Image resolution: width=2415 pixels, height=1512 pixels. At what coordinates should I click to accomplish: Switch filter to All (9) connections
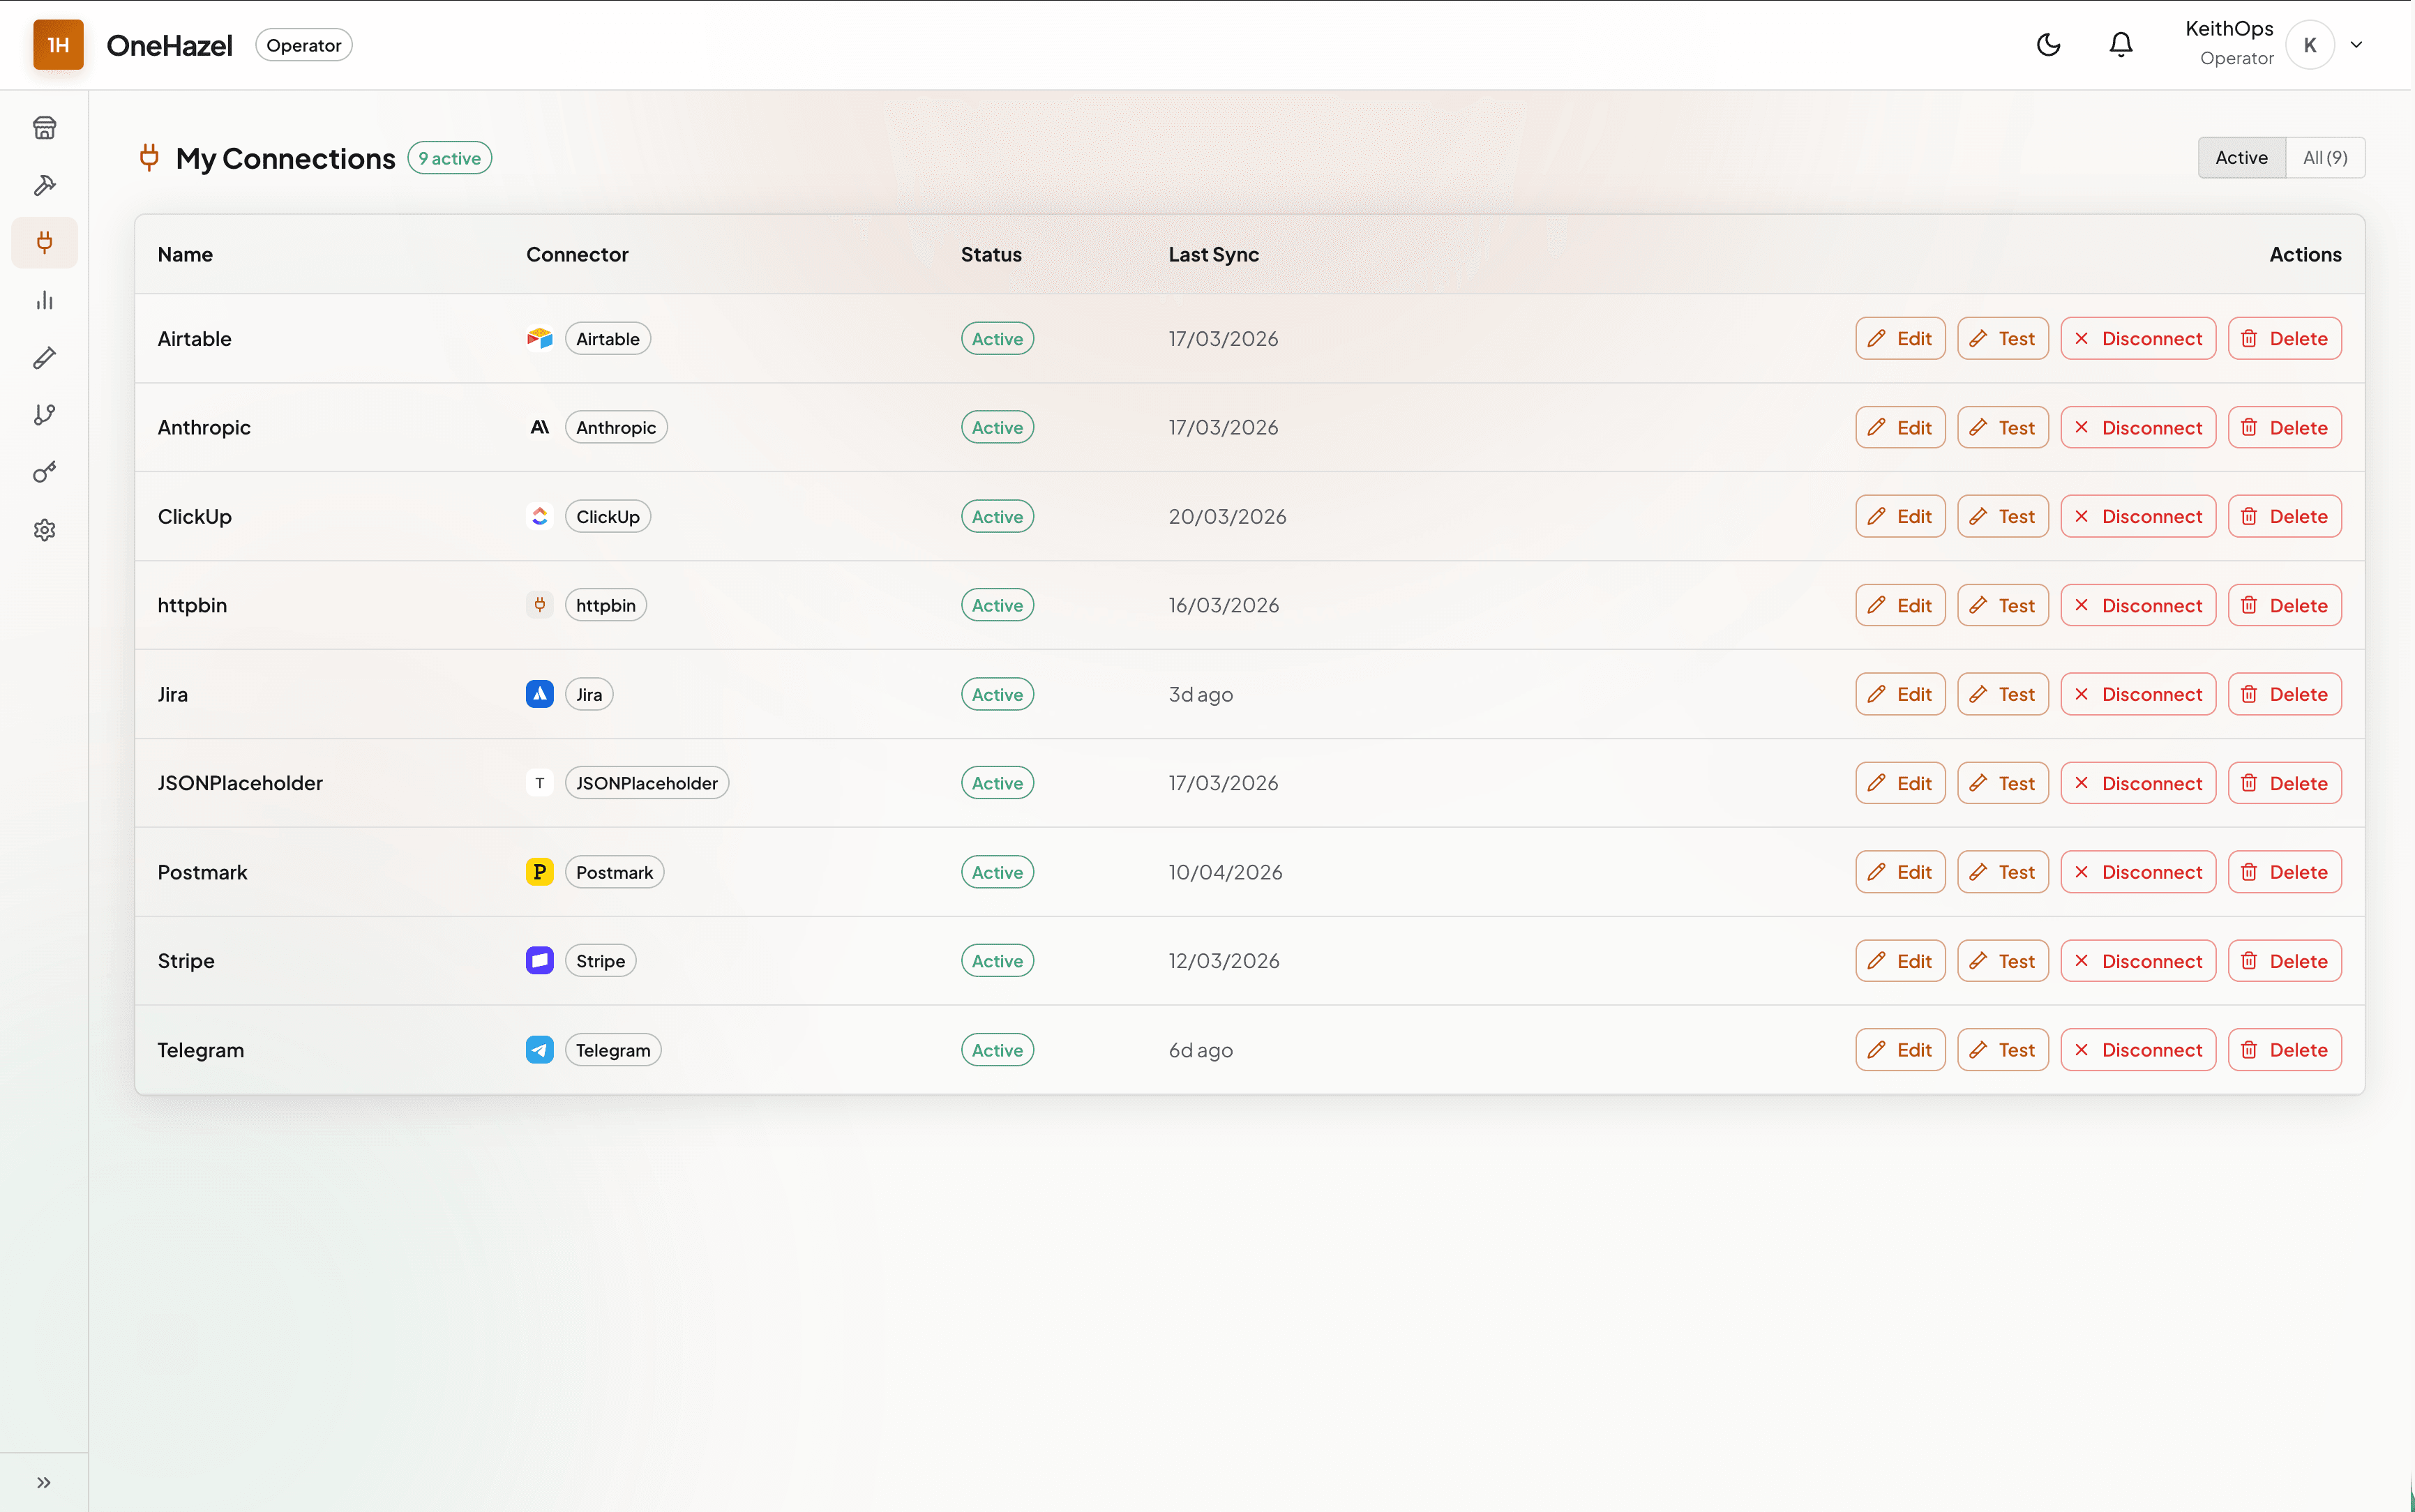pyautogui.click(x=2325, y=158)
